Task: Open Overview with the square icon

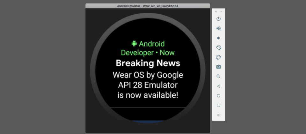Action: 218,105
